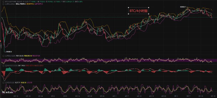
Task: Click the 4月7 date on time axis
Action: coord(127,96)
